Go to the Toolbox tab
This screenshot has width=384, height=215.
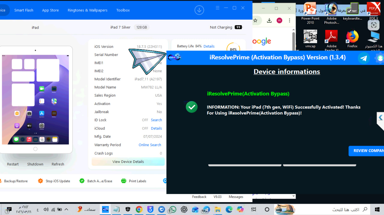click(x=123, y=10)
